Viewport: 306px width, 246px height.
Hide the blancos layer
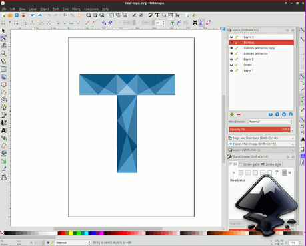(231, 43)
